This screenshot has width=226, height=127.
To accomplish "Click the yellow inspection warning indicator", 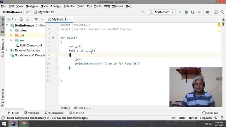I will pos(219,25).
